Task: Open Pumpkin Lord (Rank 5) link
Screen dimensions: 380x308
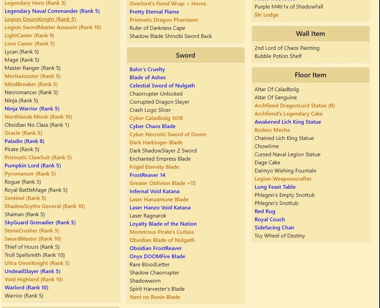Action: (x=33, y=166)
